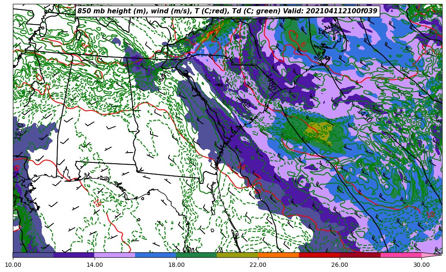Click the 1450 height contour label

click(x=365, y=115)
